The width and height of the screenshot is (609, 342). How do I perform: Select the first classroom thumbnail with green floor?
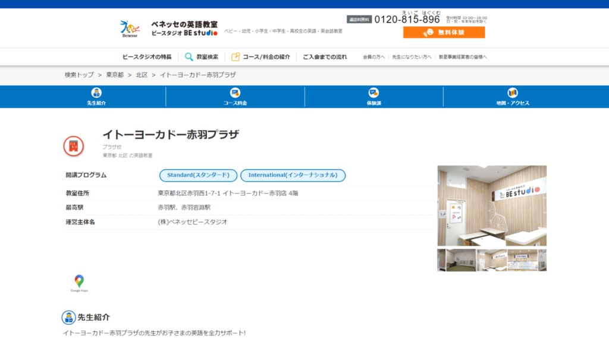point(461,260)
